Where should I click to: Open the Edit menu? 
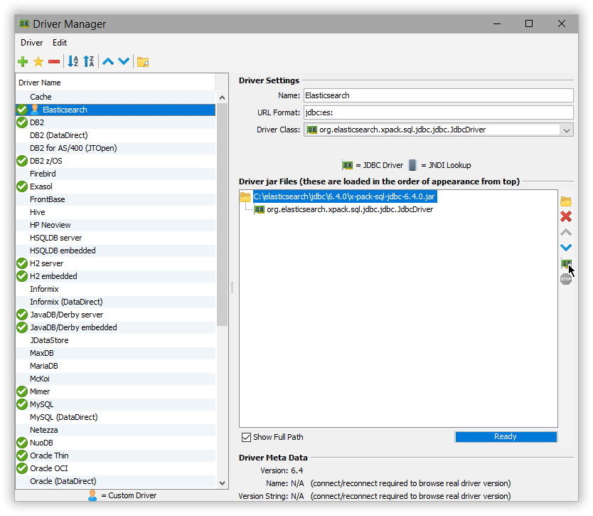60,43
